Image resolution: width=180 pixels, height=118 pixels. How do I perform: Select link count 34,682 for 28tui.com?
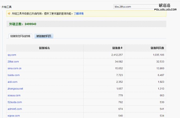click(119, 61)
